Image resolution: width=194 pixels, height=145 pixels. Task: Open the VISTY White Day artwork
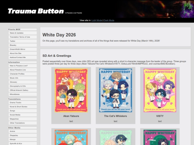coord(160,90)
